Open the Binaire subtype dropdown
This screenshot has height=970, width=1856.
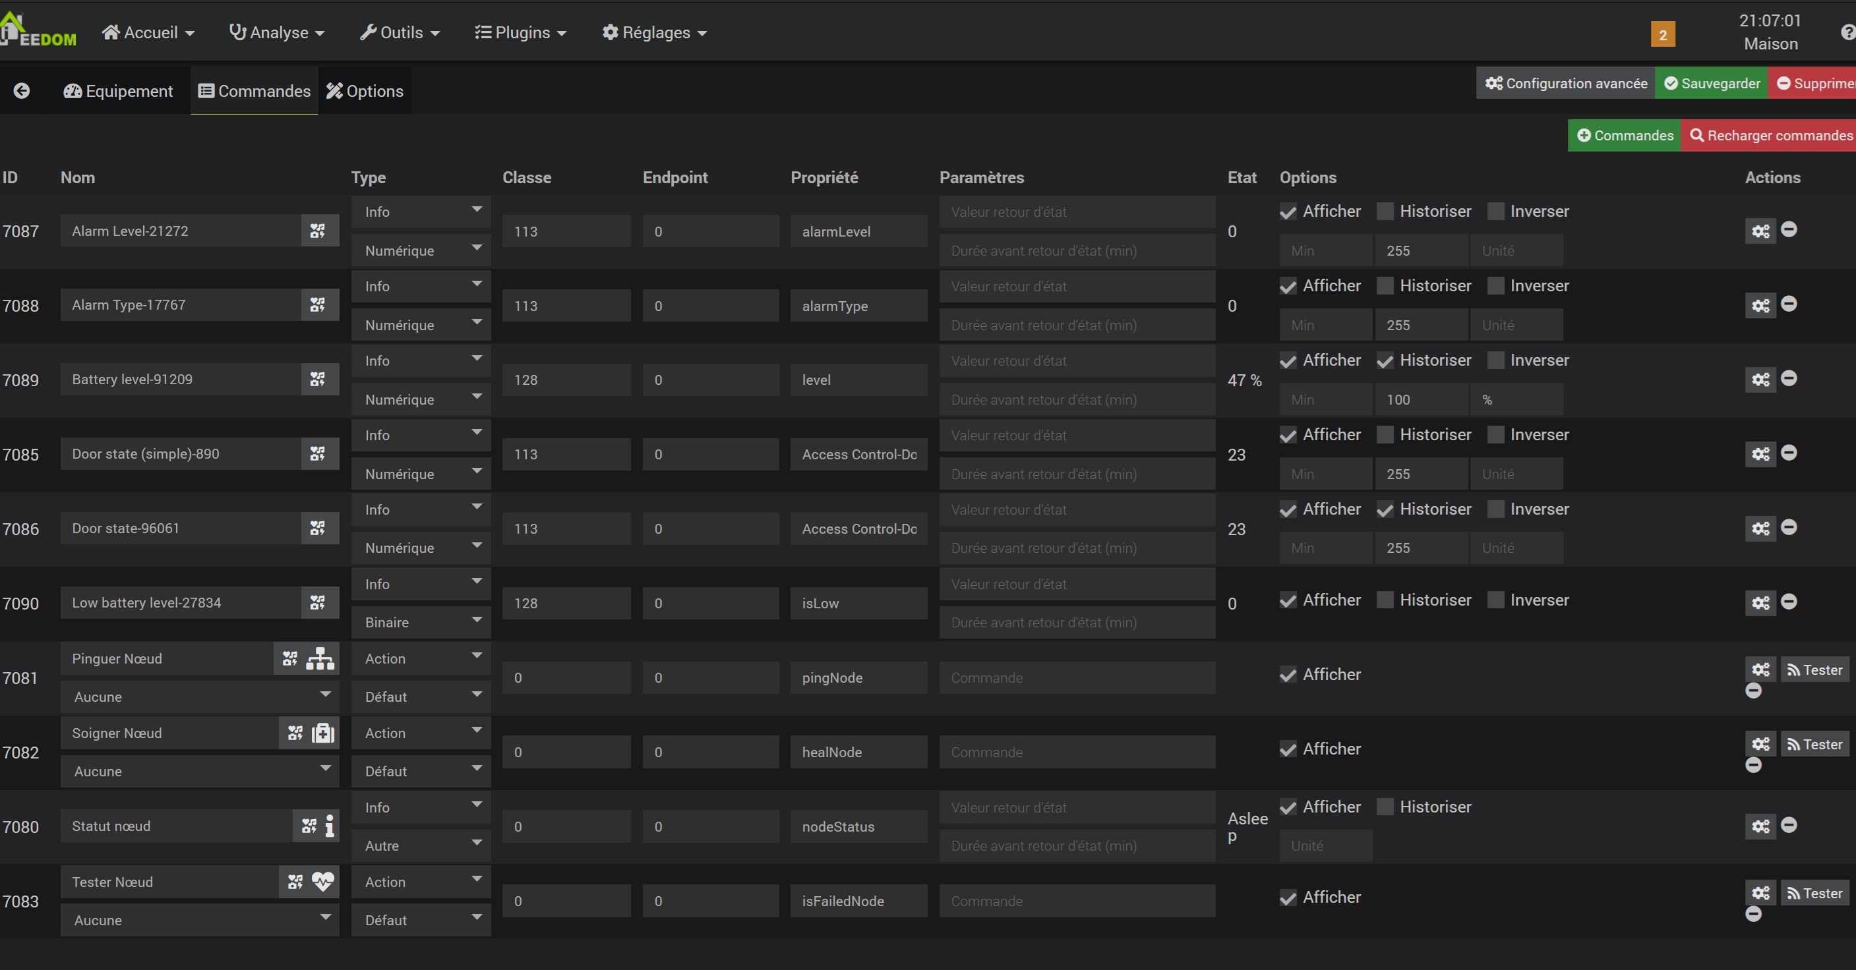[x=421, y=622]
